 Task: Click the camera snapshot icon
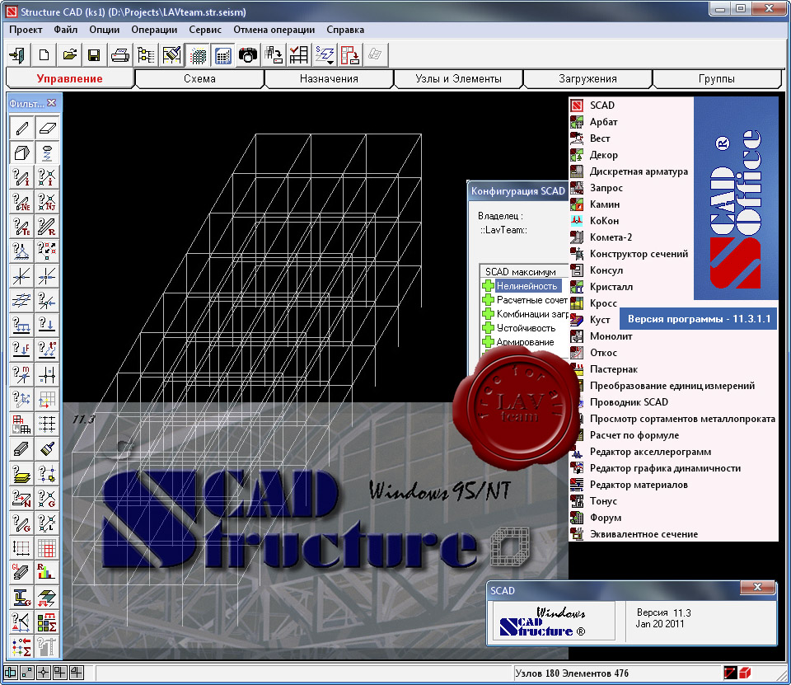pos(248,54)
